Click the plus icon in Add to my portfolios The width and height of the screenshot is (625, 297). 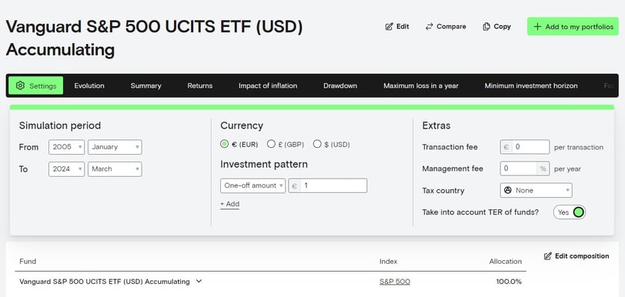(x=537, y=27)
